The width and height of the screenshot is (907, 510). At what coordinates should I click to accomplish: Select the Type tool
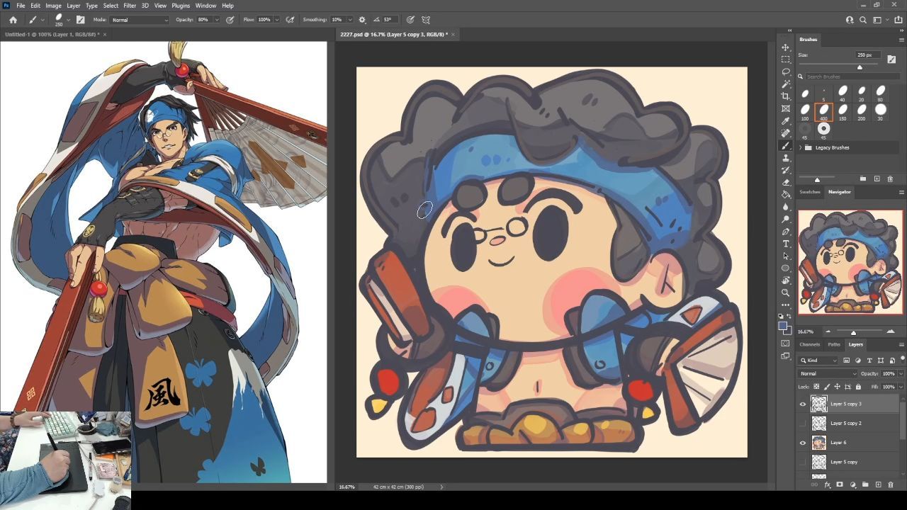tap(785, 244)
